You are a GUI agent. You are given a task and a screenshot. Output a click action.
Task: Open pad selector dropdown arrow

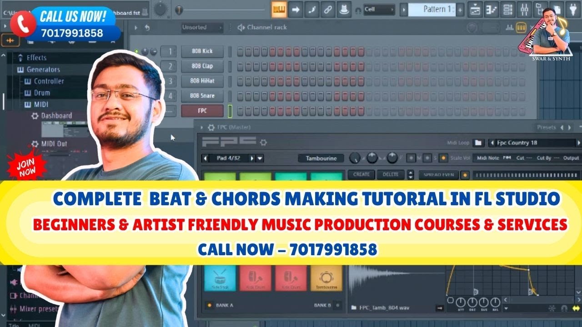[260, 158]
